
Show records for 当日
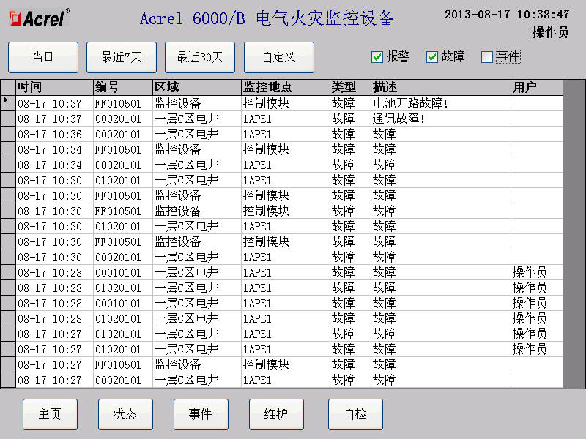point(42,57)
